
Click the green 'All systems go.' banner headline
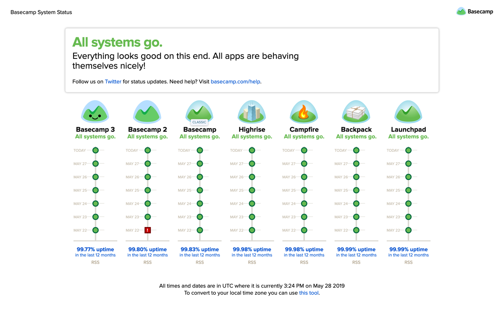[117, 42]
